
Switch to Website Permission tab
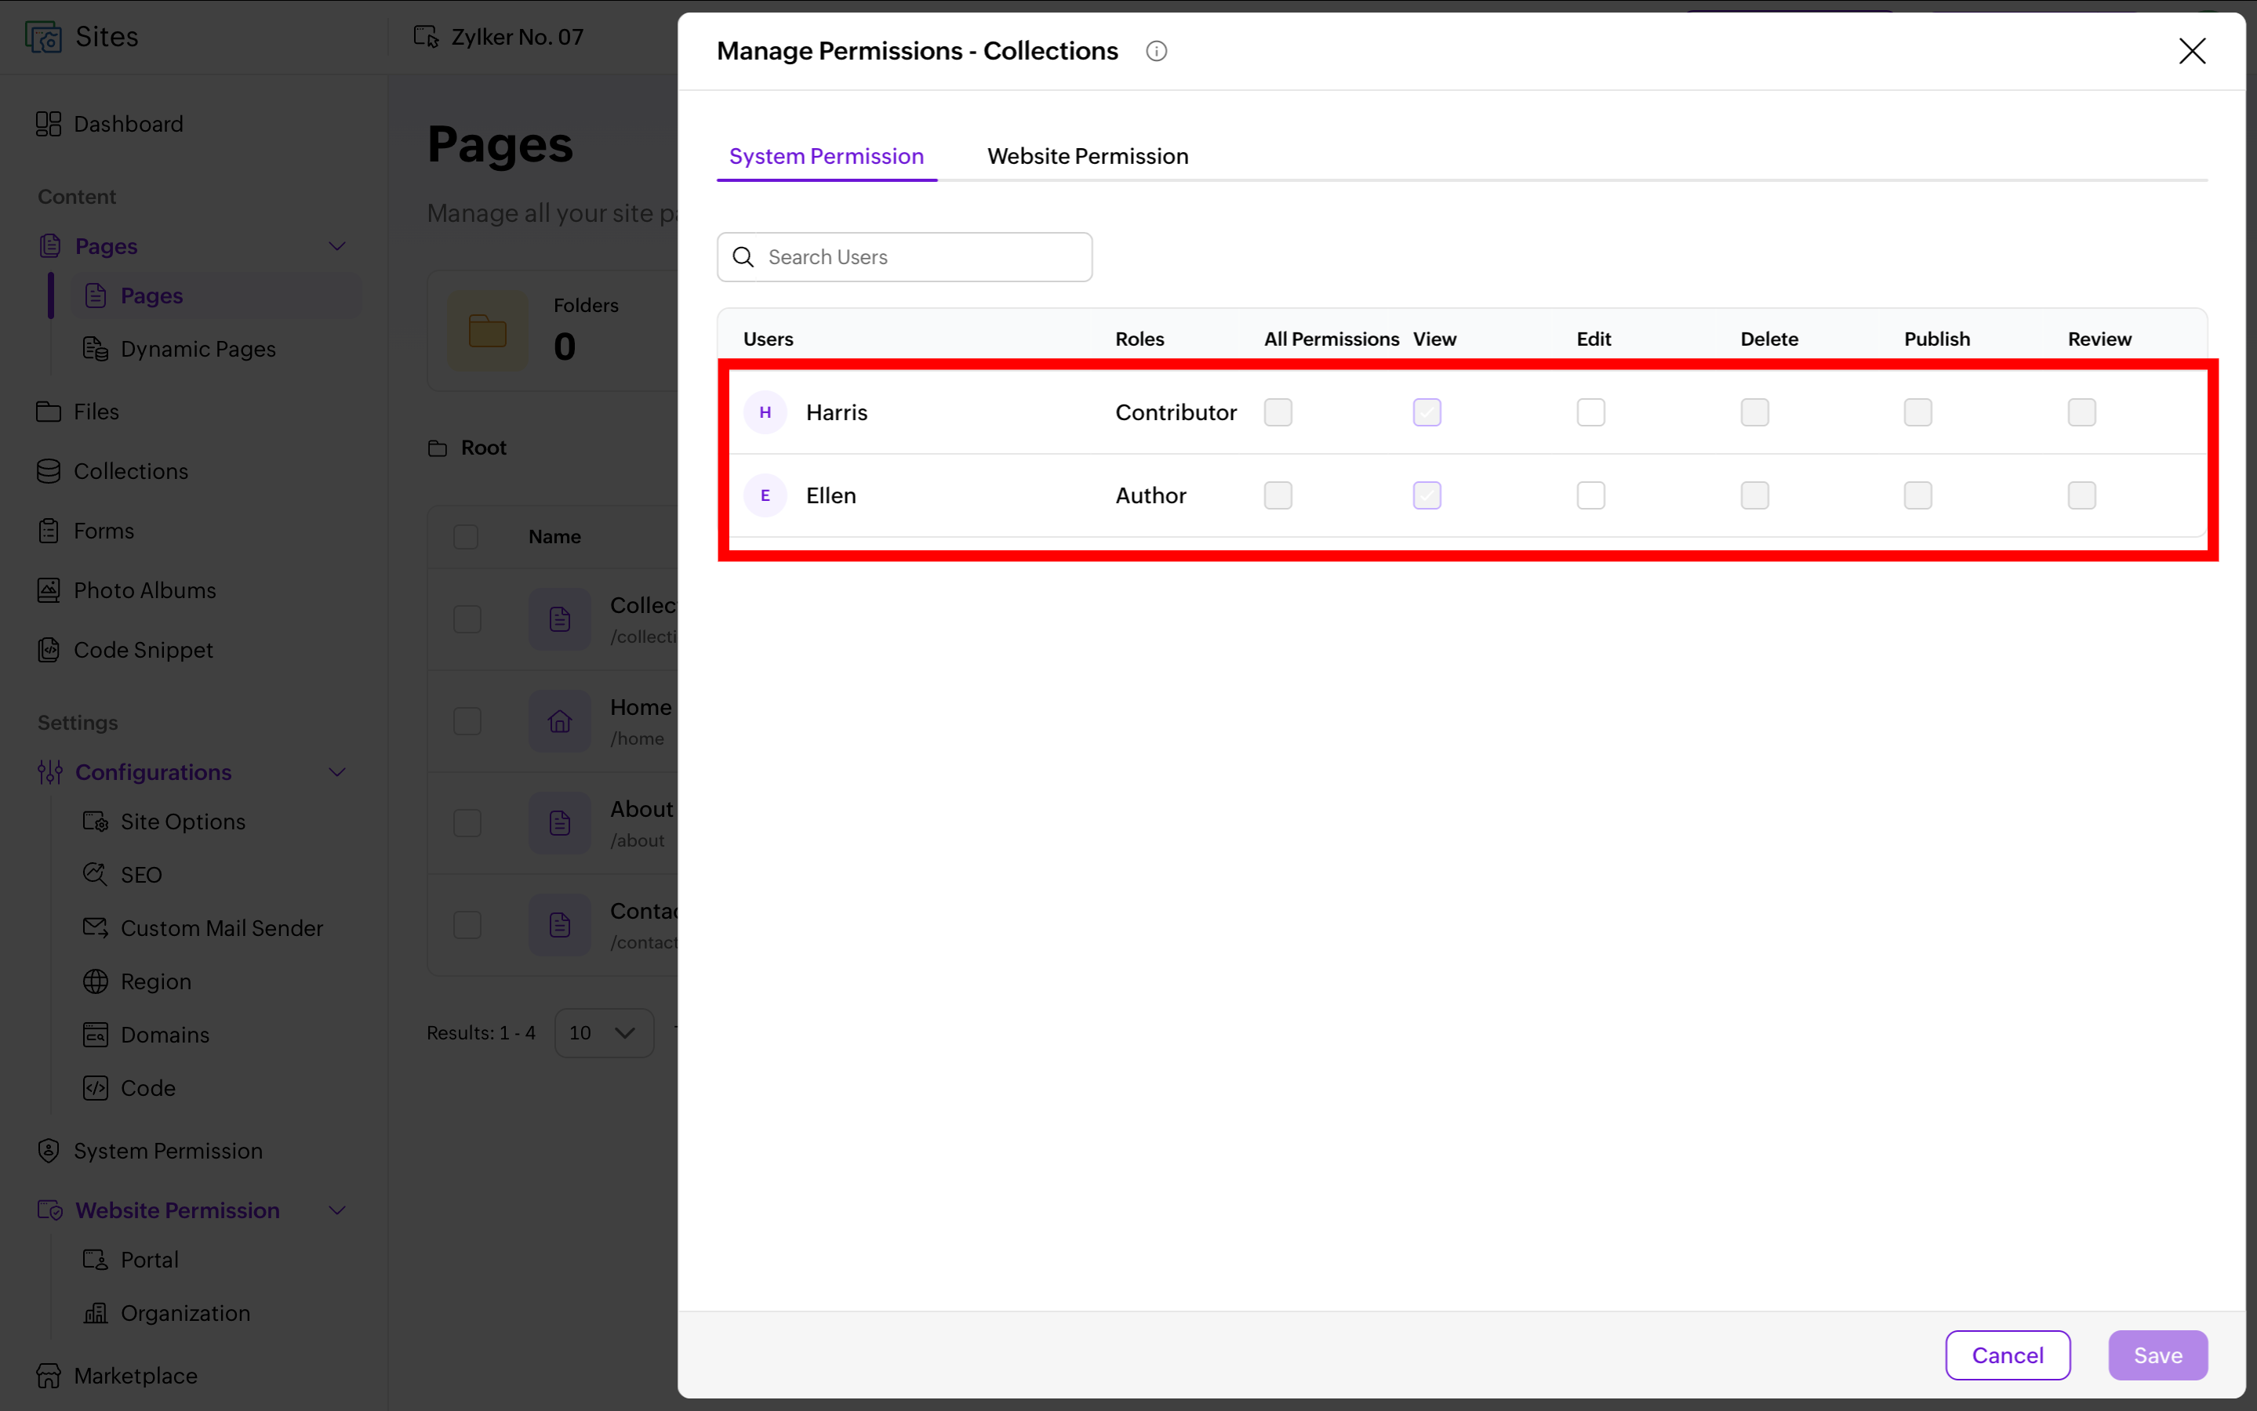coord(1088,156)
